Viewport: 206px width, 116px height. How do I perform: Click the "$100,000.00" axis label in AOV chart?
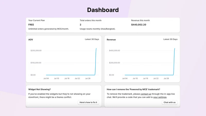pos(36,63)
